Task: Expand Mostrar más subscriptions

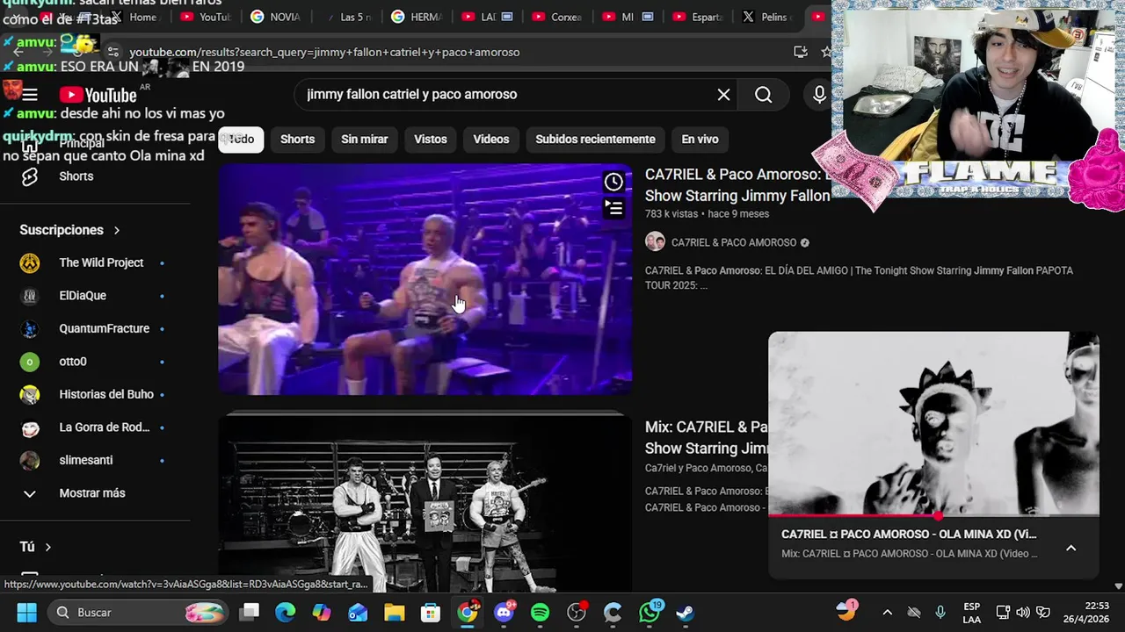Action: 92,493
